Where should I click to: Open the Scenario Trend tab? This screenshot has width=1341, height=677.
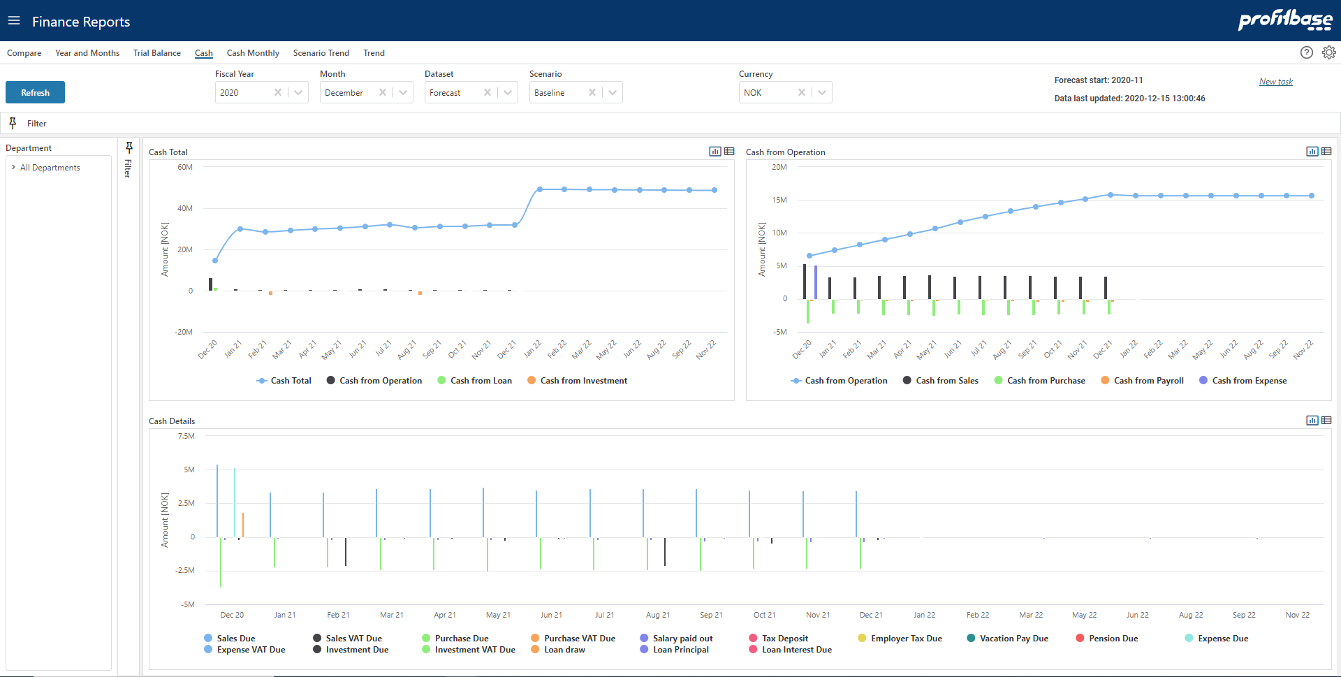pyautogui.click(x=321, y=53)
